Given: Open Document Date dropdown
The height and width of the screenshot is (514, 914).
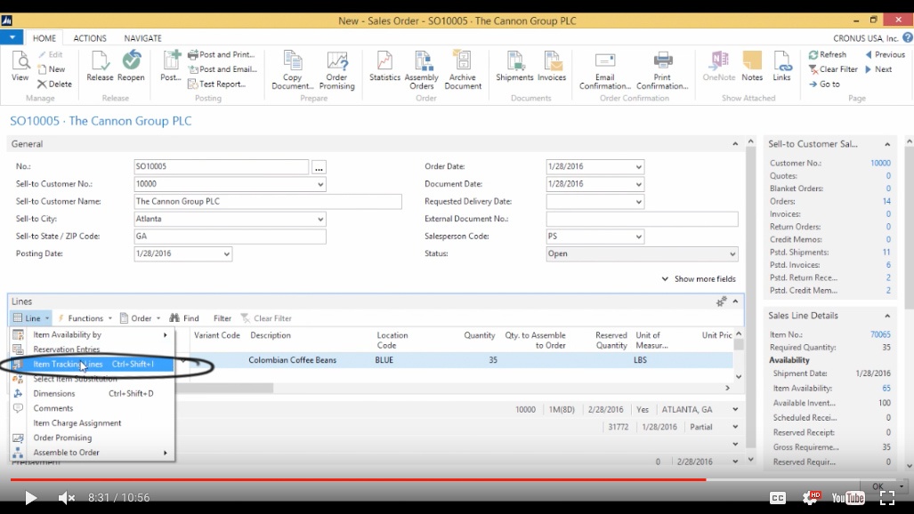Looking at the screenshot, I should (x=638, y=184).
